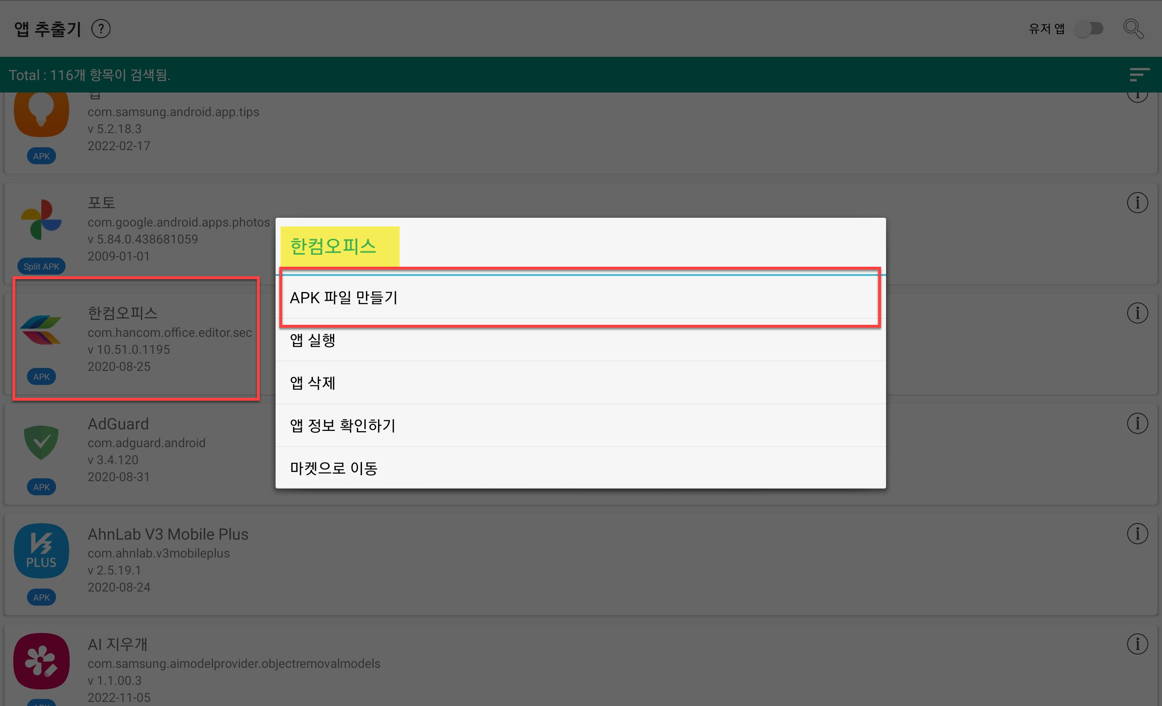Click version text v 5.84.0.438681059

143,239
